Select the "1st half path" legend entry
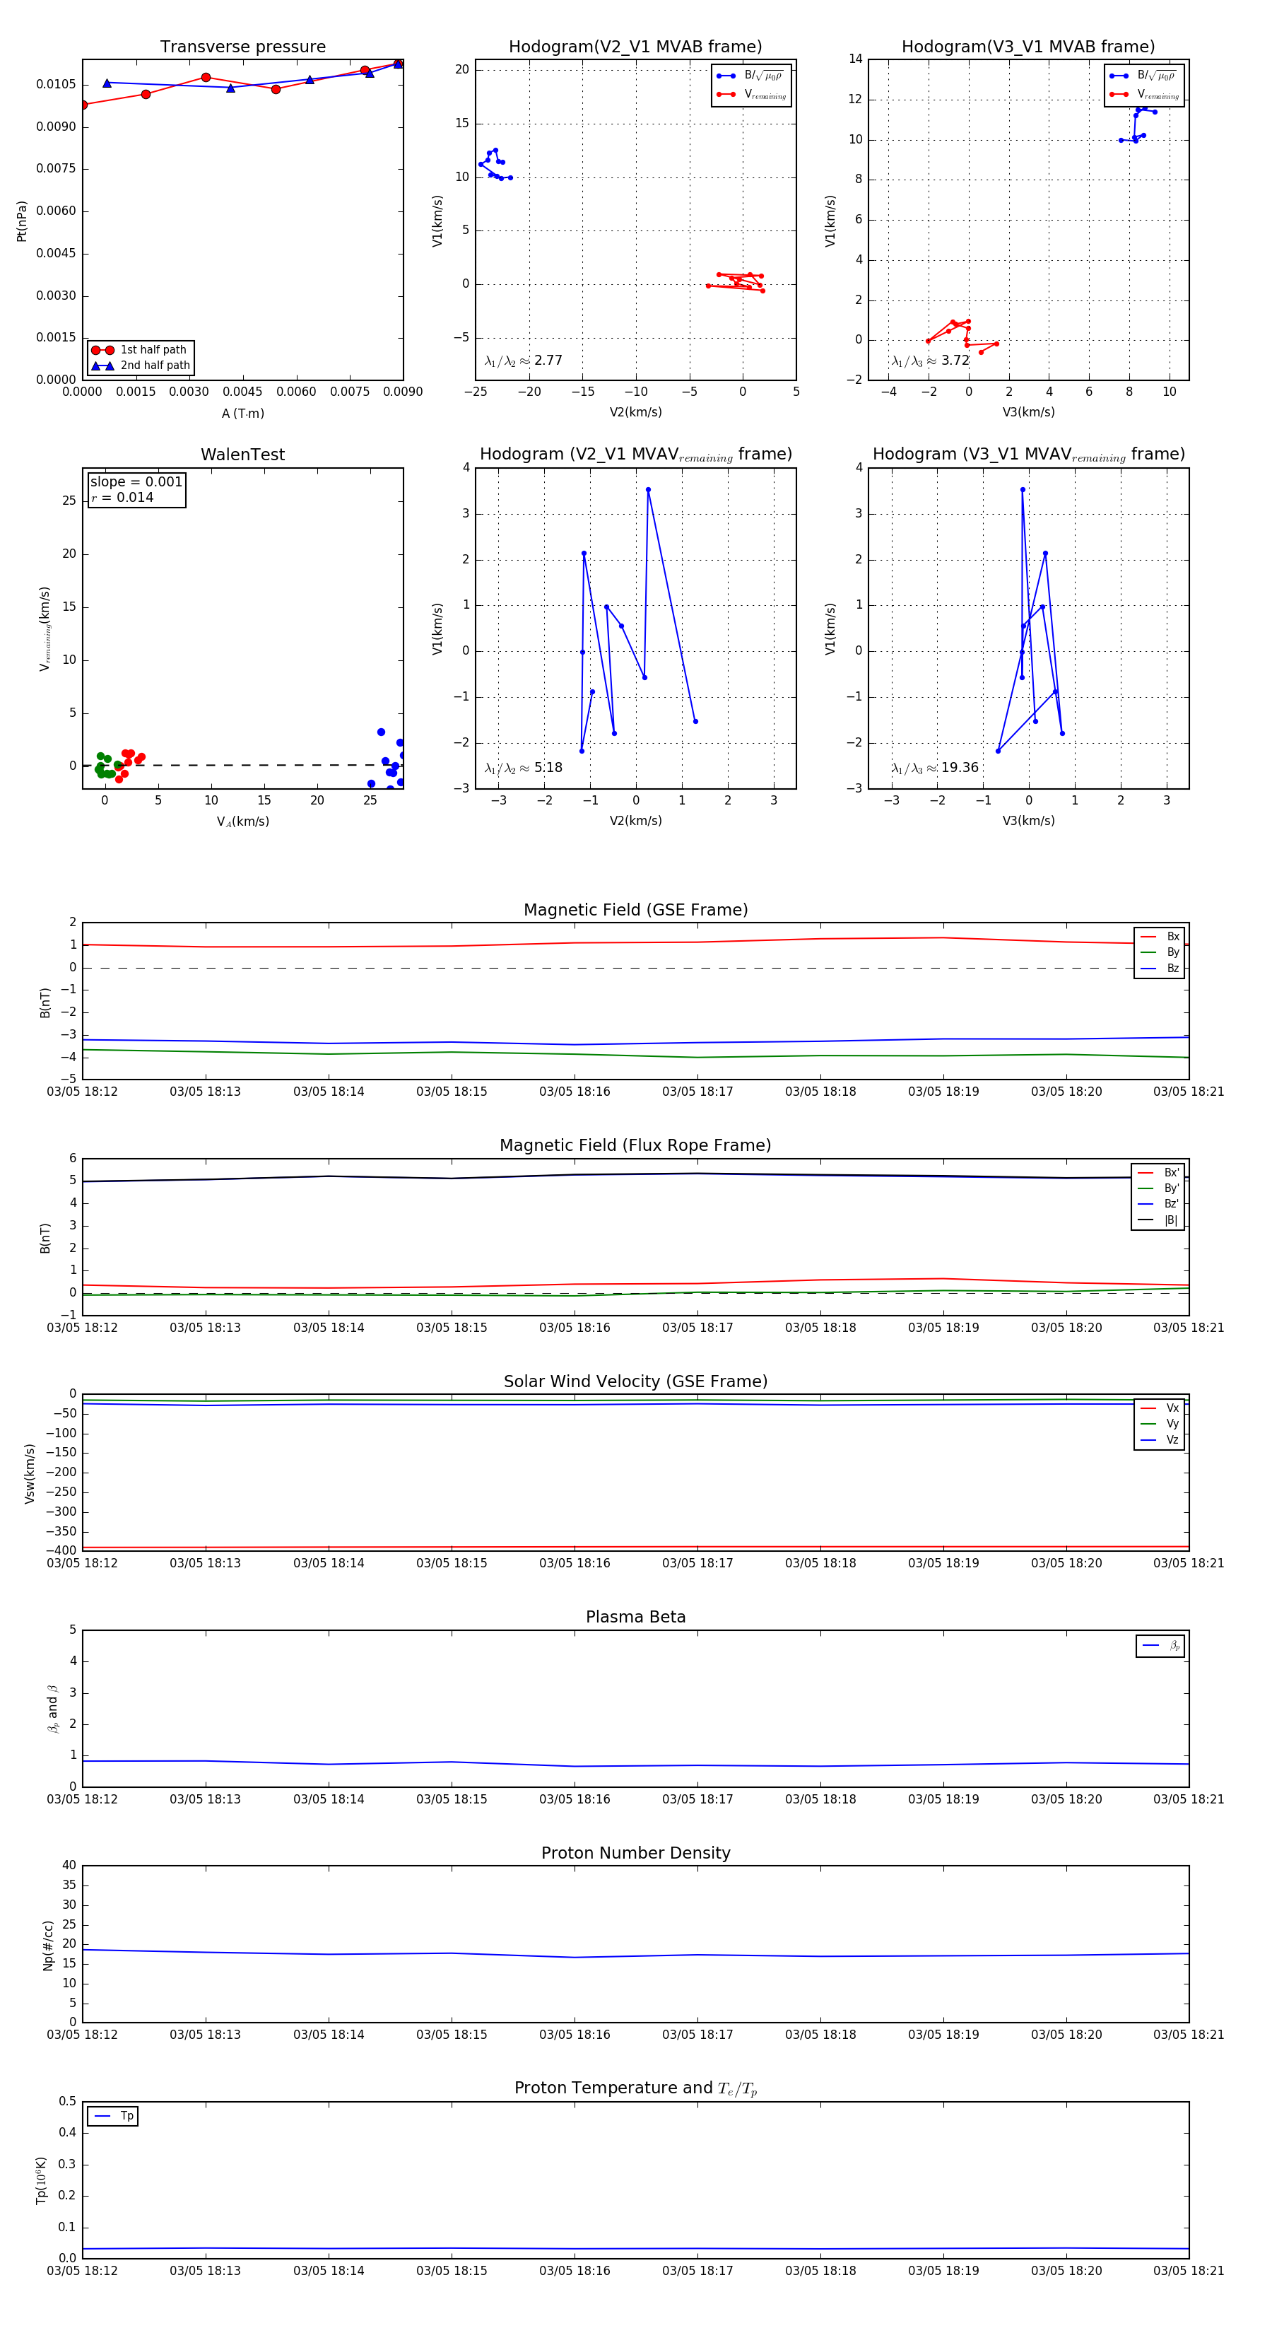 [x=139, y=349]
